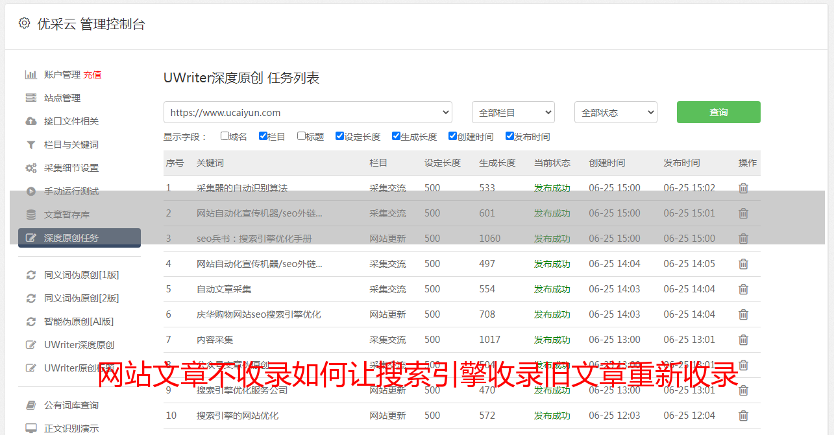Toggle 设定长度 field checkbox
Viewport: 834px width, 435px height.
(x=339, y=136)
